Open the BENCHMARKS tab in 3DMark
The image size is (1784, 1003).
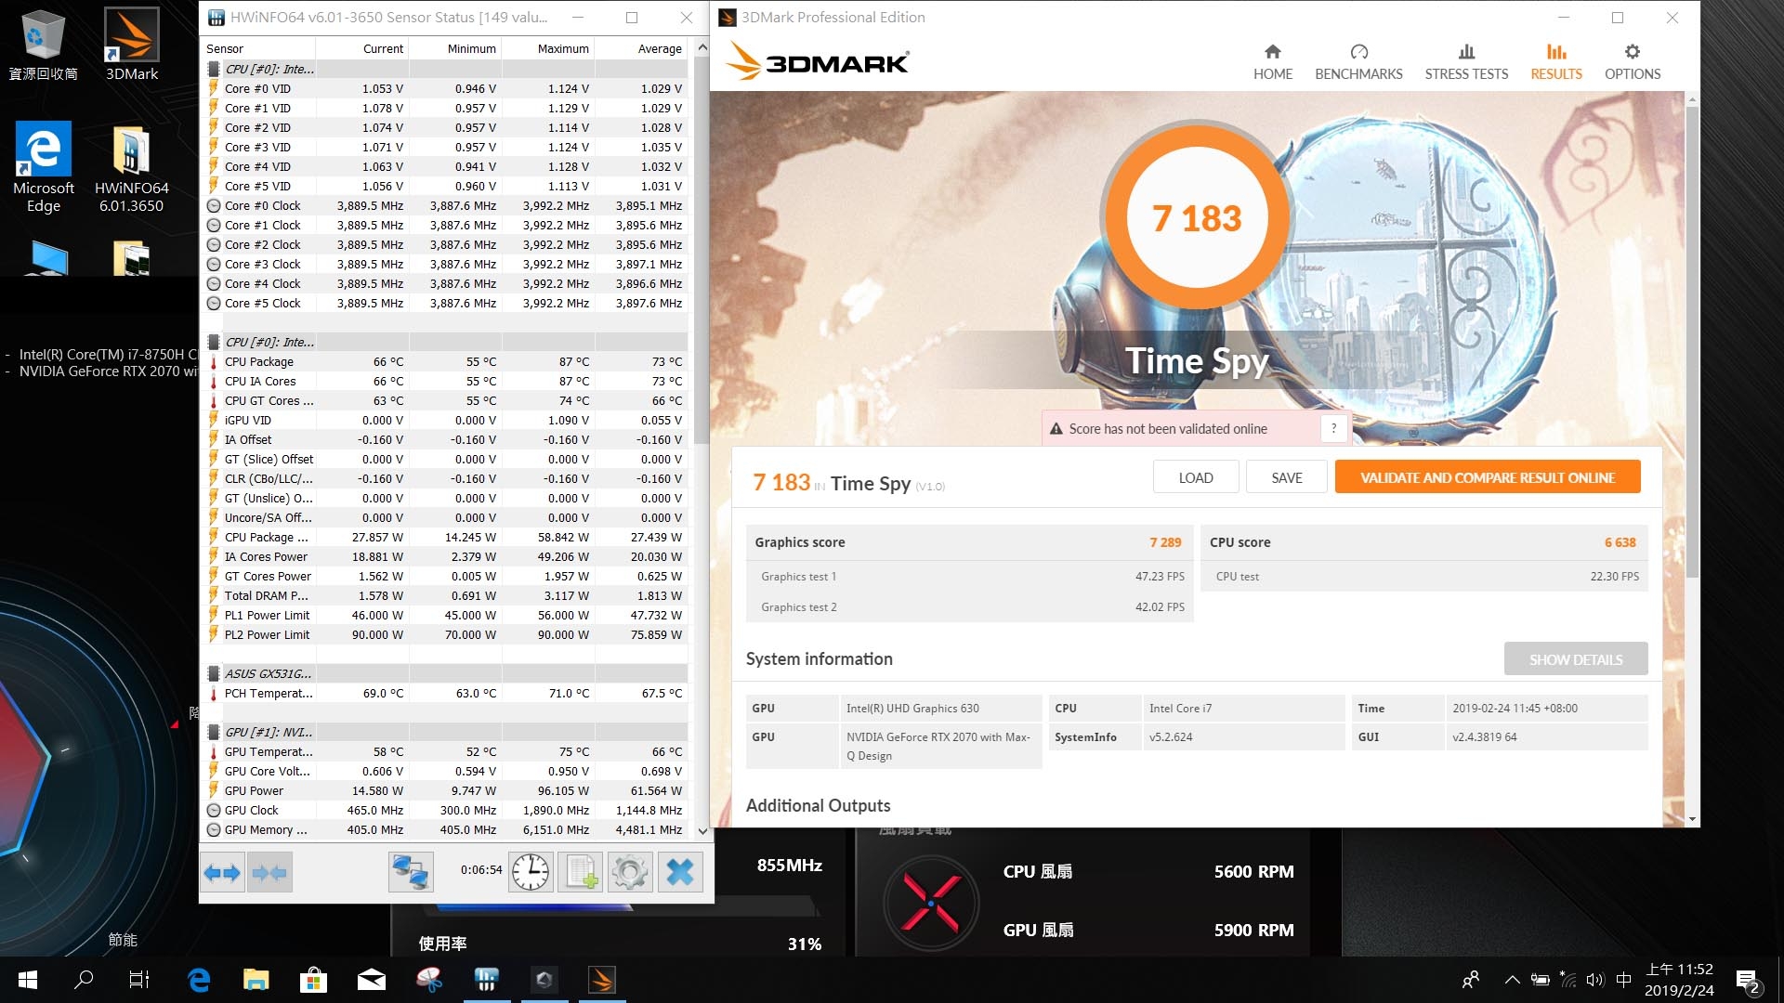[1358, 62]
